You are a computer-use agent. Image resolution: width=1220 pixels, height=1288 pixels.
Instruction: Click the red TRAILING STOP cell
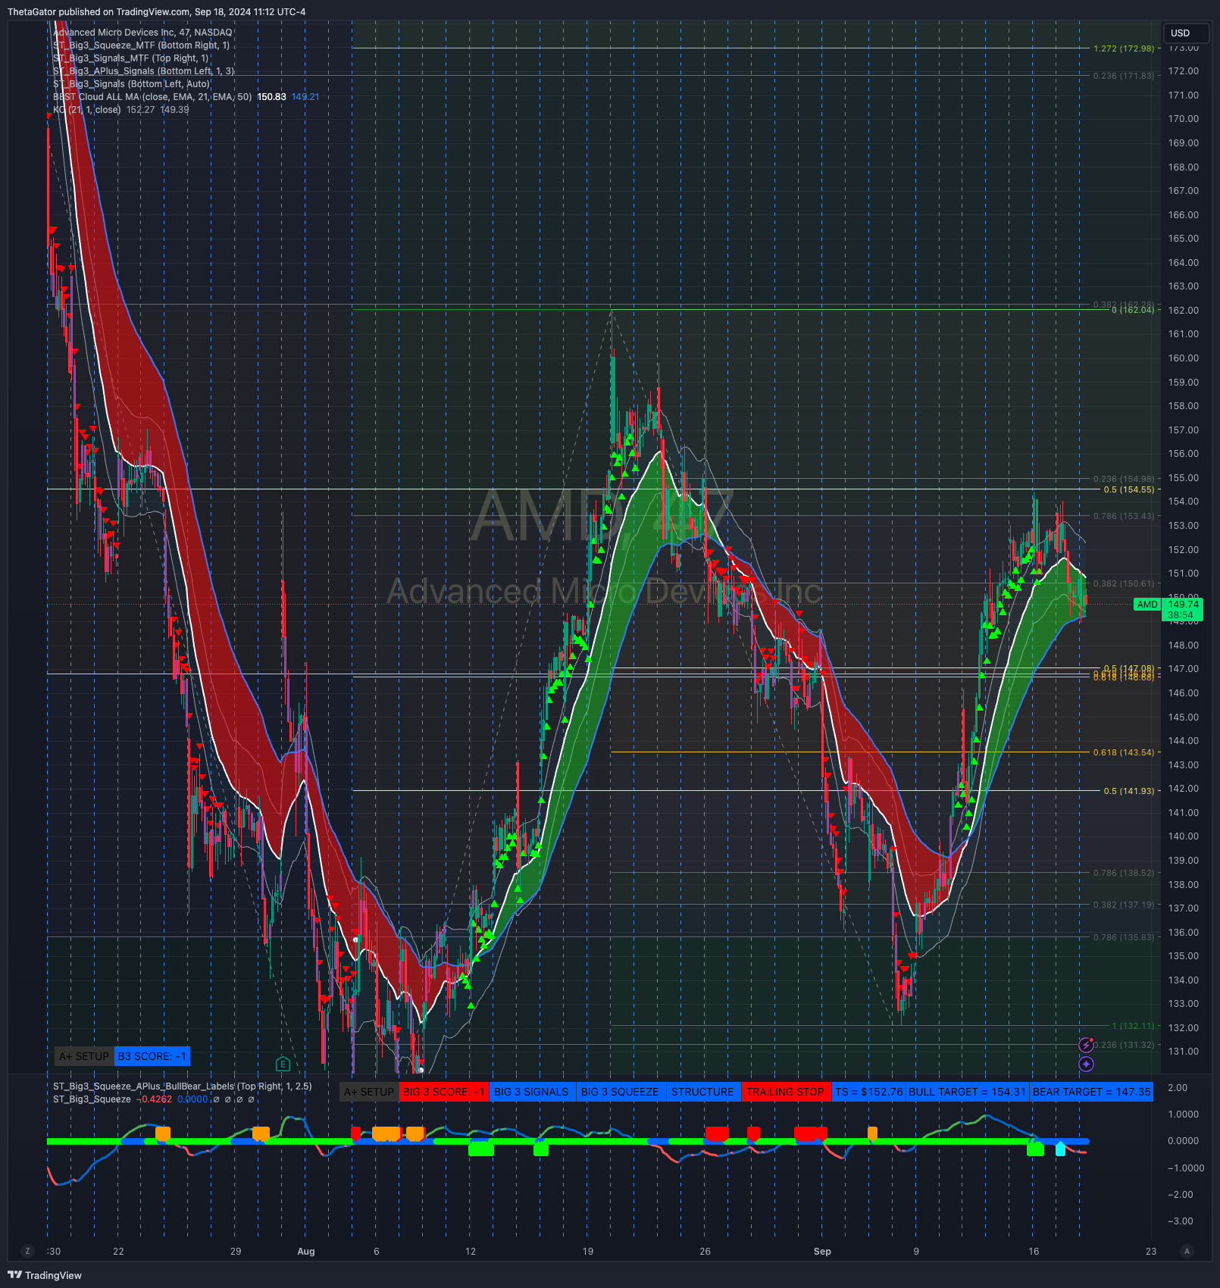[785, 1092]
